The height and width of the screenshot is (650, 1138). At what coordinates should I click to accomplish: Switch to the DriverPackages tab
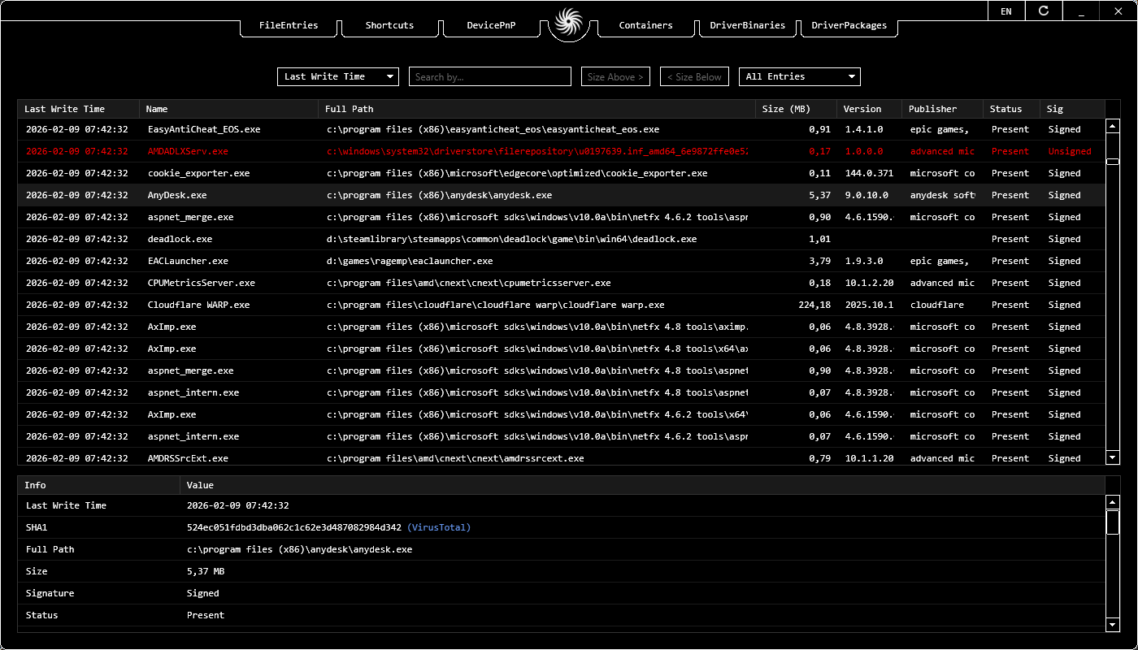(849, 25)
